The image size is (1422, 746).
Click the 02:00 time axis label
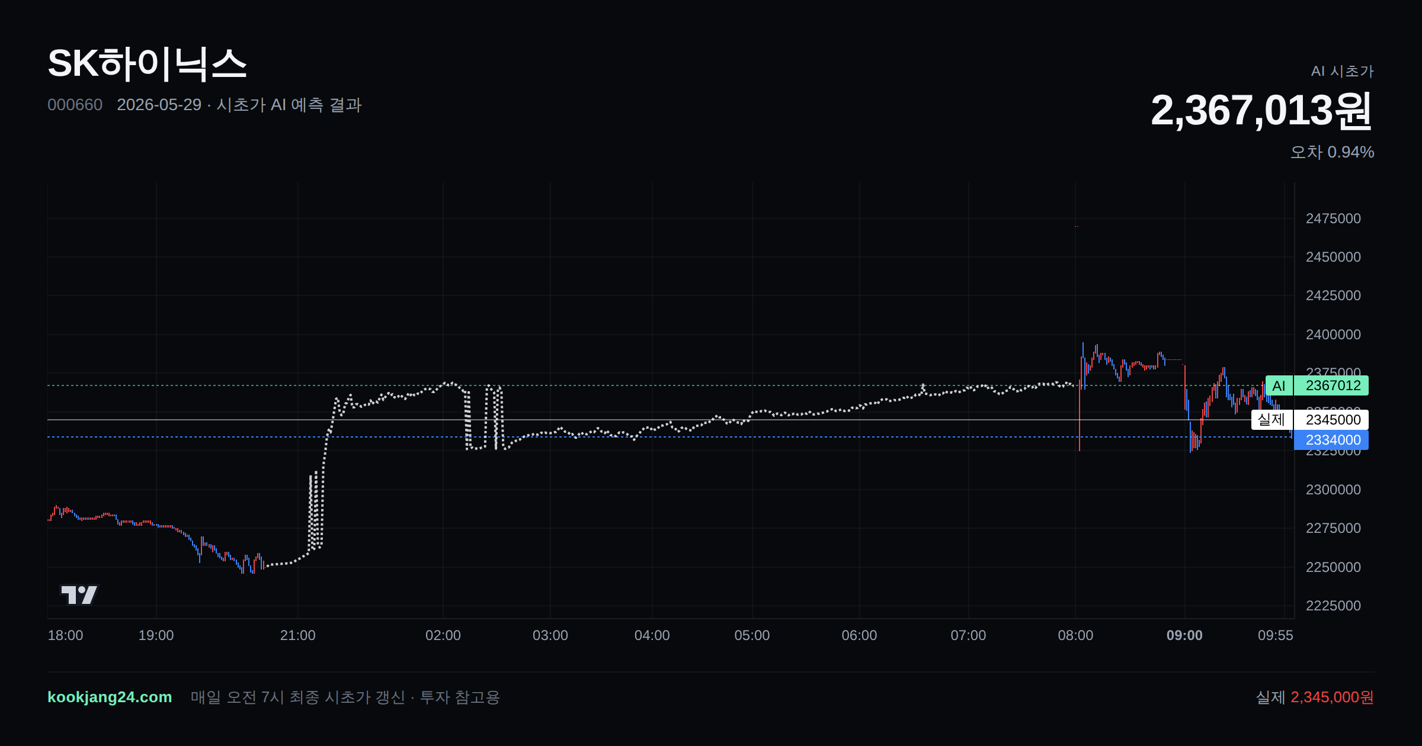[443, 635]
